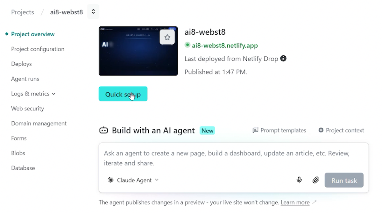
Task: Open Prompt templates
Action: pyautogui.click(x=279, y=130)
